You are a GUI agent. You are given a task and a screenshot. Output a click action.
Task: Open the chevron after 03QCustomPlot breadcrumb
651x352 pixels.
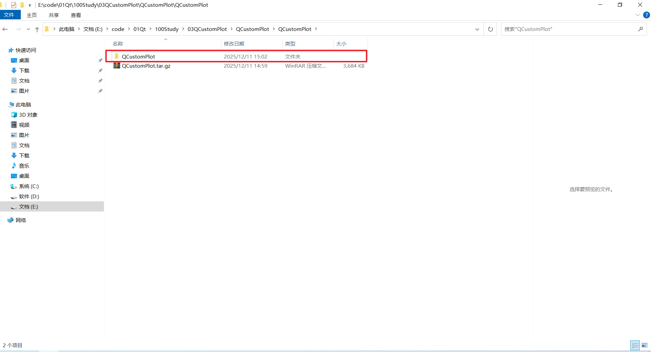click(232, 29)
